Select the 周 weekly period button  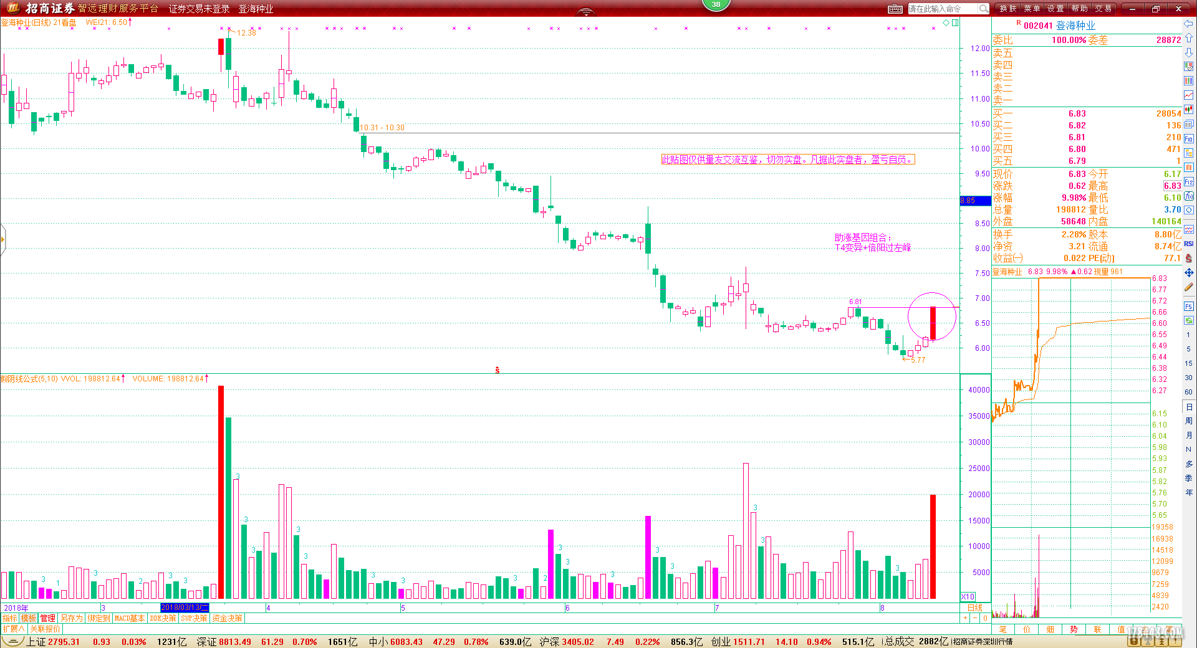coord(1188,421)
